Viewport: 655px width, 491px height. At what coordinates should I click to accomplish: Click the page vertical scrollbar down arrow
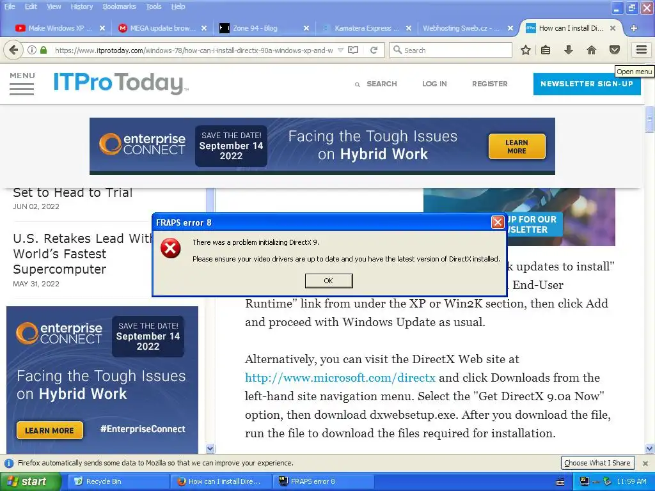[649, 449]
